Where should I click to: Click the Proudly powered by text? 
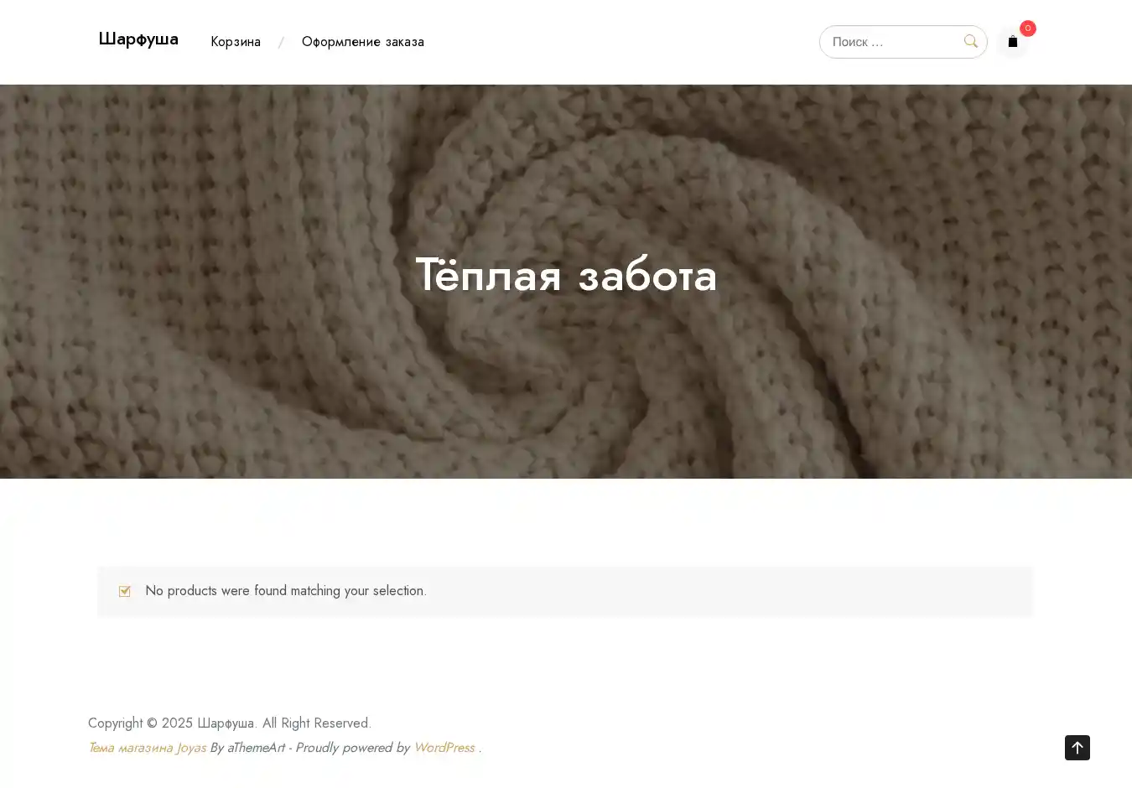click(352, 748)
